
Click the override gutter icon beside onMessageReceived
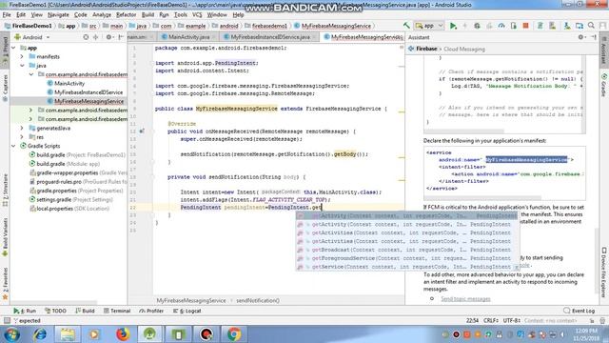coord(142,131)
